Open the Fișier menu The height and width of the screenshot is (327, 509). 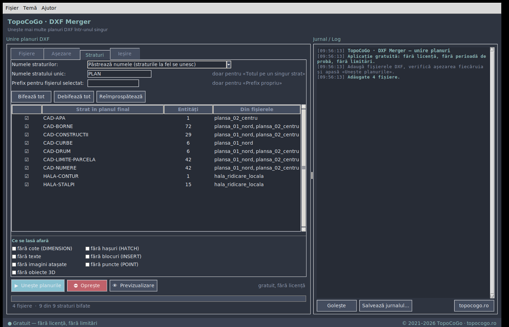pos(12,8)
